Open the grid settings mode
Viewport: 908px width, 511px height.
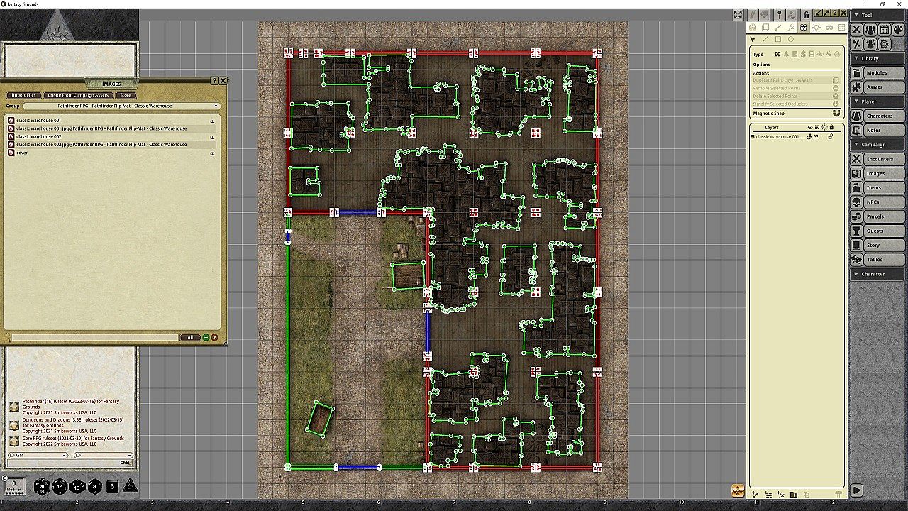tap(841, 28)
